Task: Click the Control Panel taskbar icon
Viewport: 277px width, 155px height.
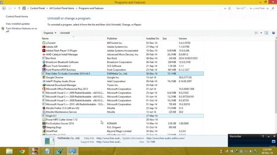Action: pos(72,151)
